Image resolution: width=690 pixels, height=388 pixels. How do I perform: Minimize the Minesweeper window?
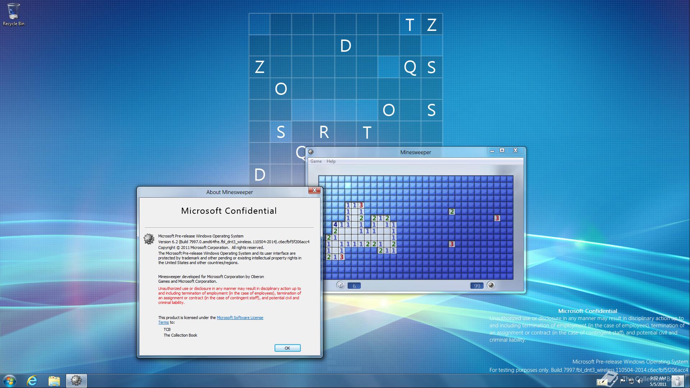click(492, 151)
